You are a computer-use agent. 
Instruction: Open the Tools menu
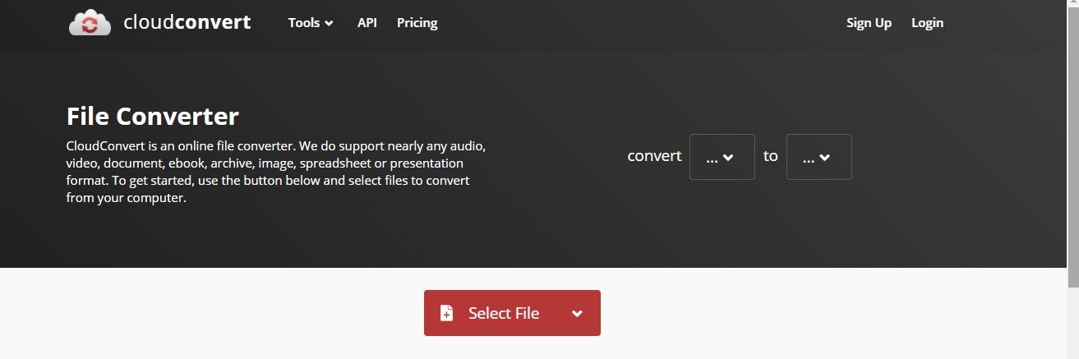pos(311,23)
